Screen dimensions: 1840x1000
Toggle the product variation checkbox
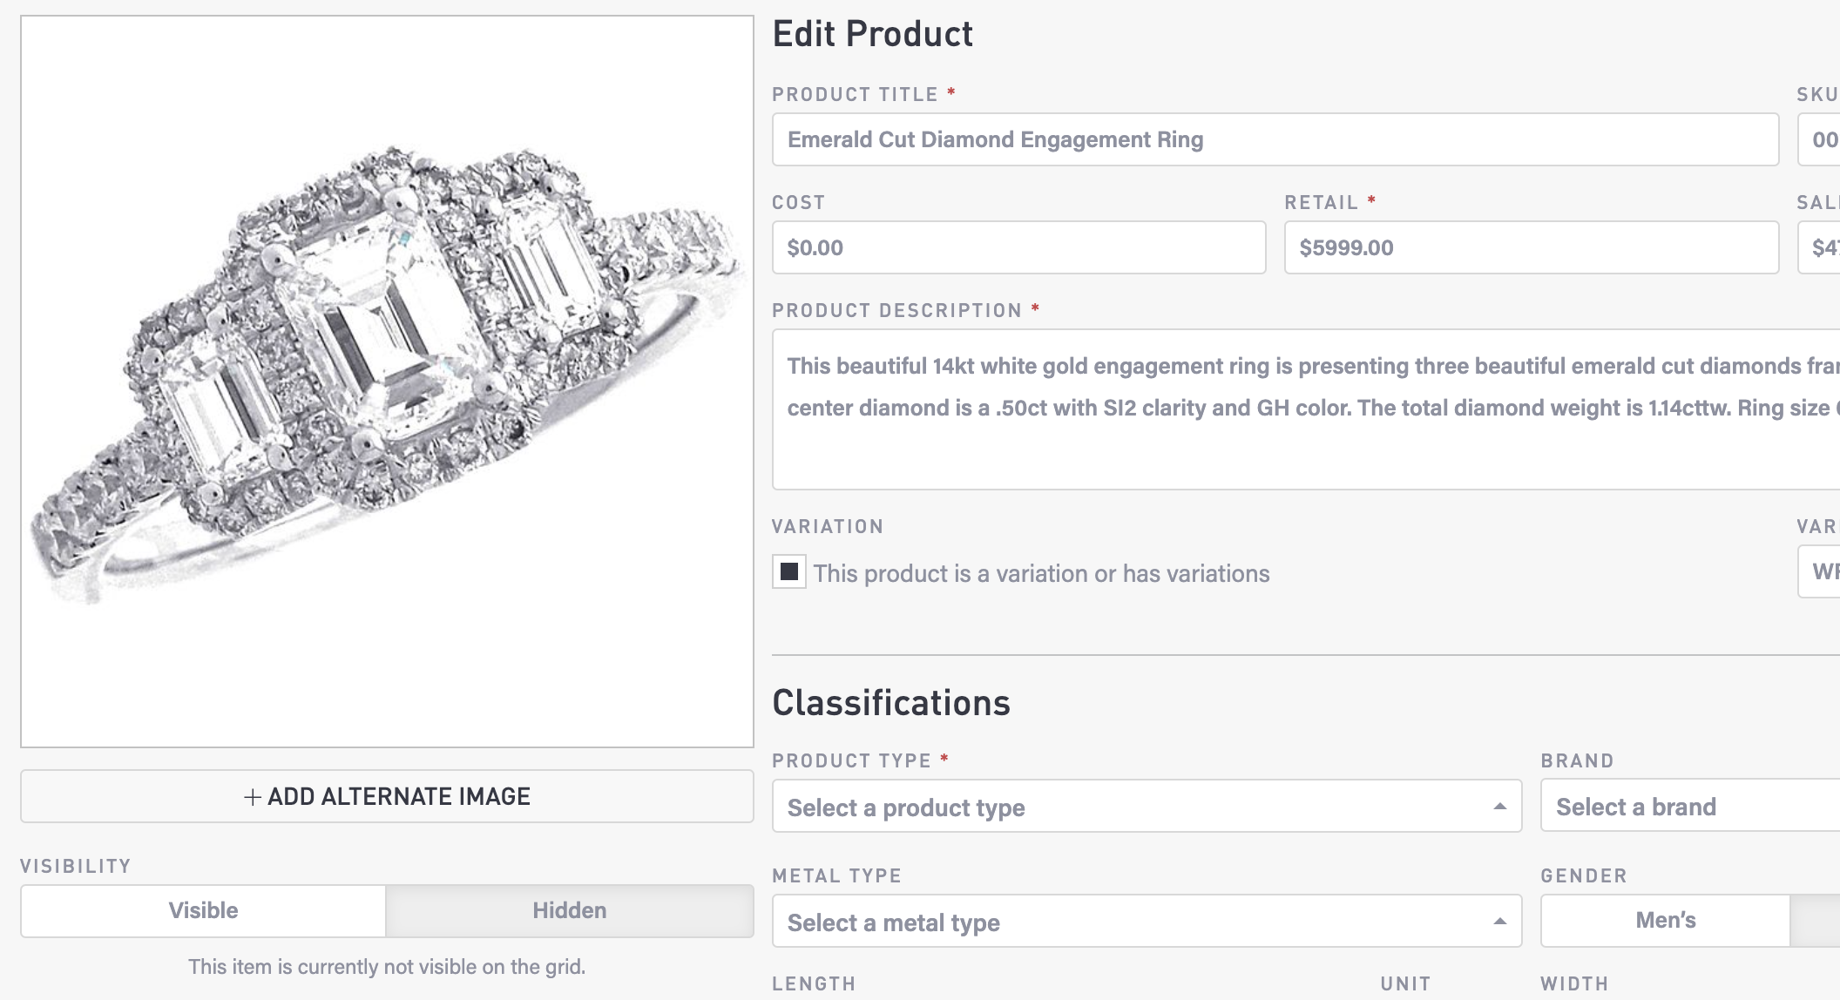click(x=789, y=572)
